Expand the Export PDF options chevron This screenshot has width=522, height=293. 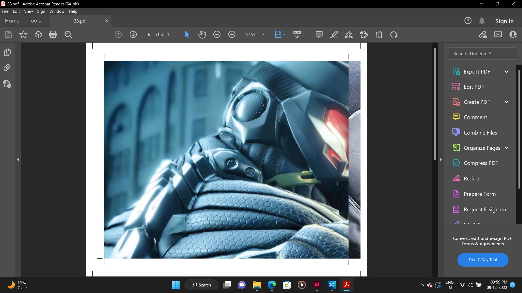506,72
